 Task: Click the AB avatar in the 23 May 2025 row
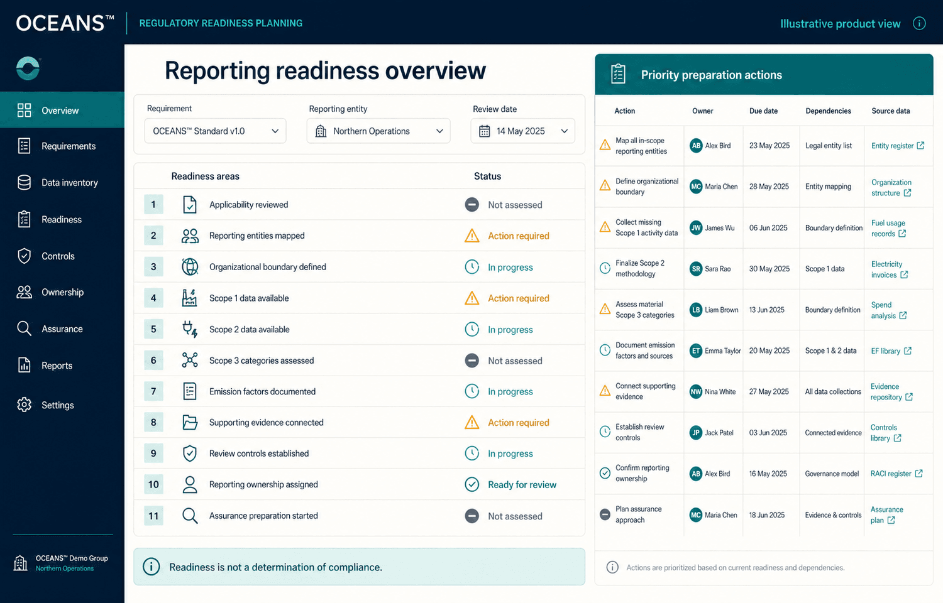(x=696, y=145)
